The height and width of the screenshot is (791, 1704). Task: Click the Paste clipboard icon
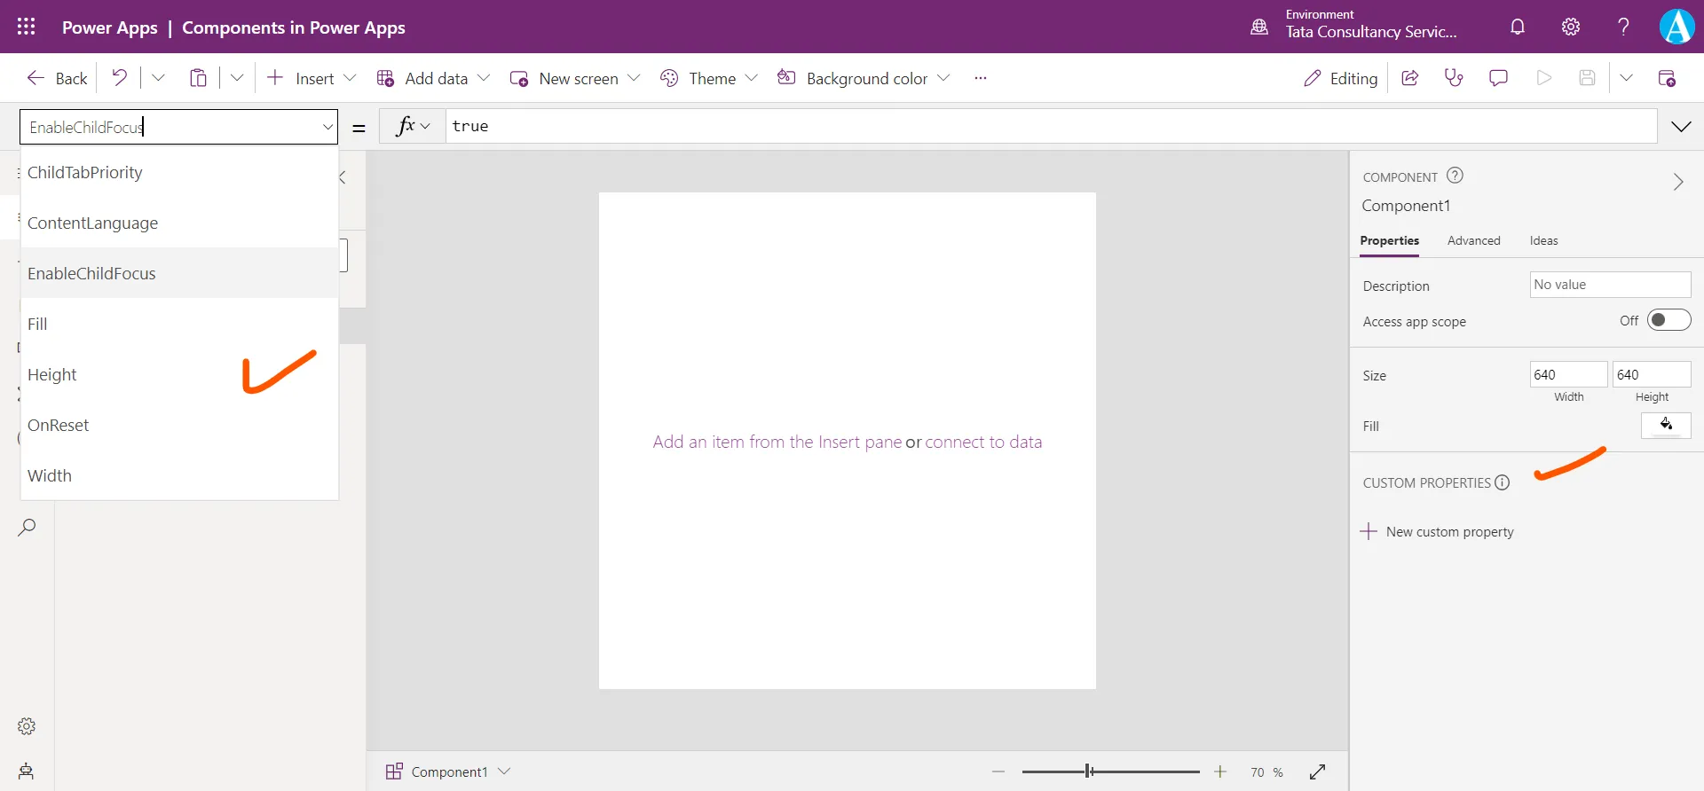(x=198, y=78)
